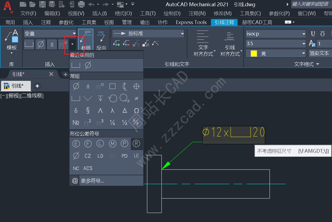Open the Template (模板) leader library button

click(11, 42)
